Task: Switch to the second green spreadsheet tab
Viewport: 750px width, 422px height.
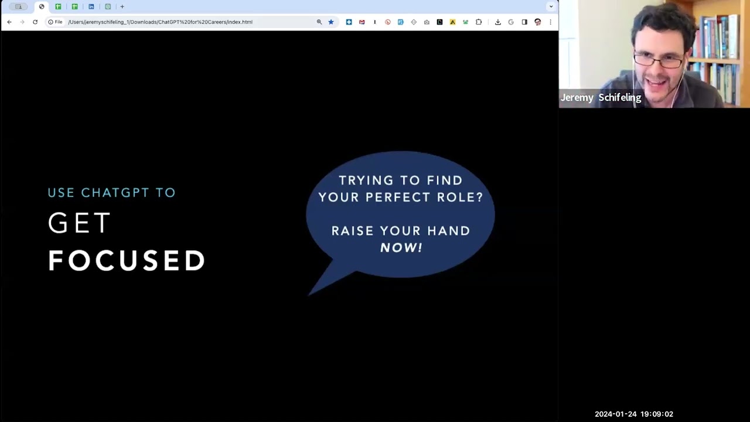Action: point(74,6)
